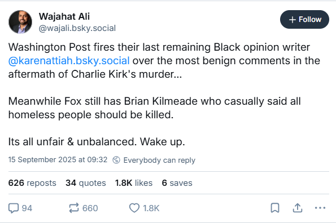Open the @wajali.bsky.social handle

77,28
